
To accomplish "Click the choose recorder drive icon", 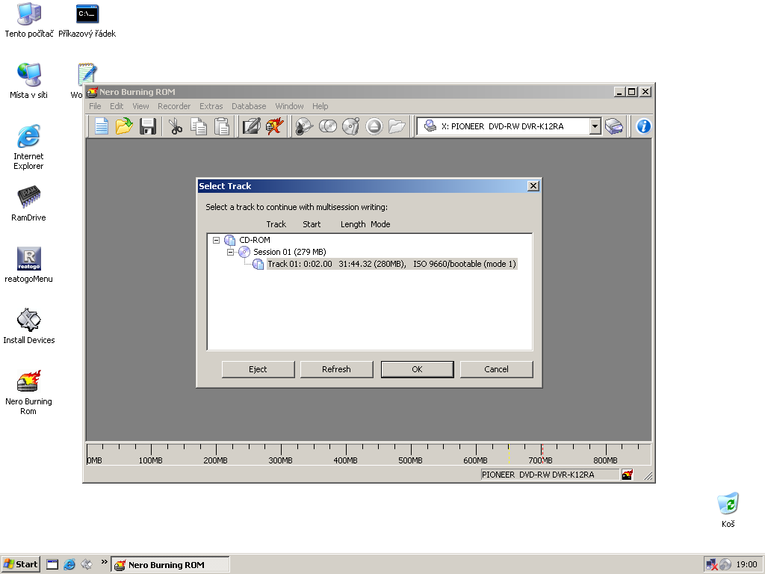I will 614,126.
